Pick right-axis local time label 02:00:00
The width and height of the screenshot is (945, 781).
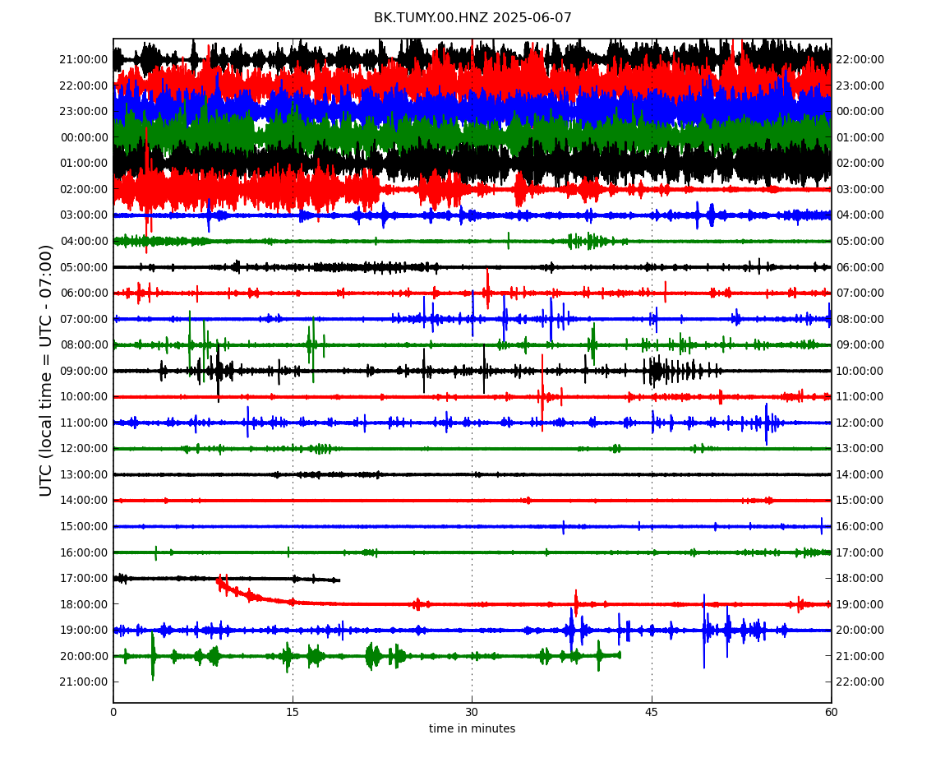point(860,163)
